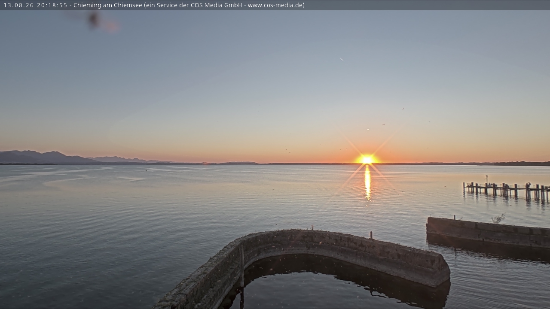Viewport: 550px width, 309px height.
Task: Click the sun's reflection on the water
Action: click(x=367, y=183)
